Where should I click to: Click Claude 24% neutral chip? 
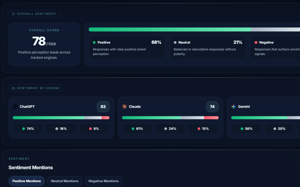(170, 129)
